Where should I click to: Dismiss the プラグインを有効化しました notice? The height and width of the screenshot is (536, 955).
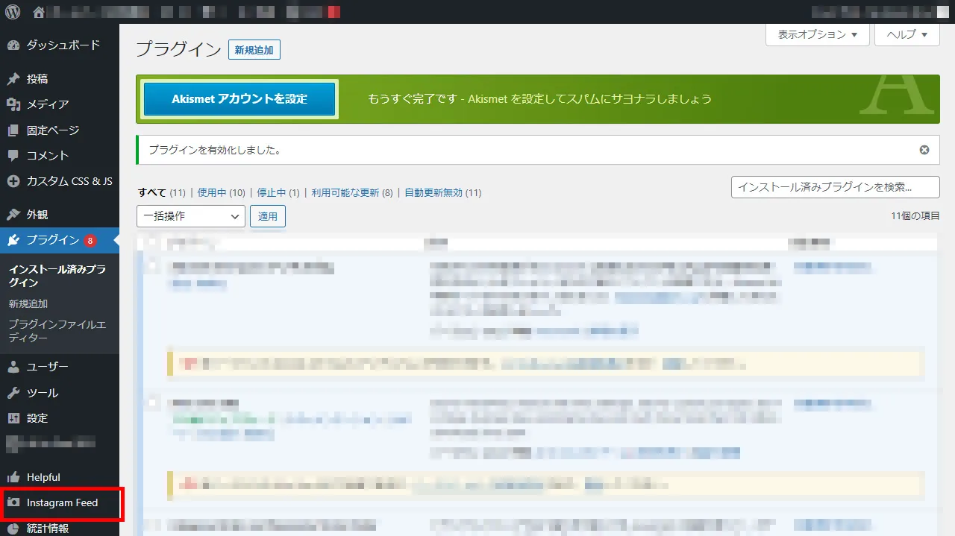pyautogui.click(x=924, y=150)
